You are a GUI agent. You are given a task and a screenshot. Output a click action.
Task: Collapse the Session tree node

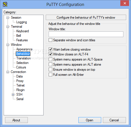point(8,18)
